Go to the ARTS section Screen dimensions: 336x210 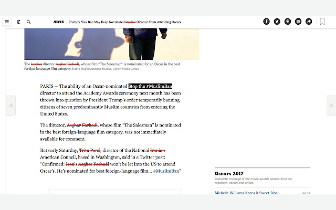(x=58, y=22)
